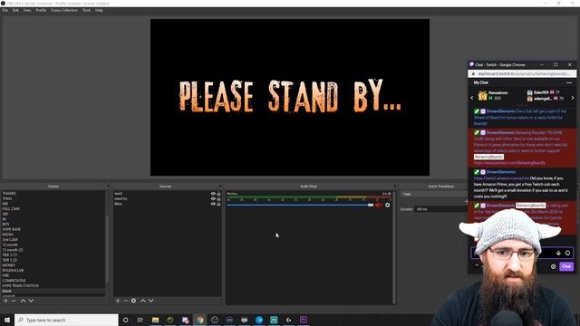
Task: Move selected source up in Sources panel
Action: tap(143, 301)
